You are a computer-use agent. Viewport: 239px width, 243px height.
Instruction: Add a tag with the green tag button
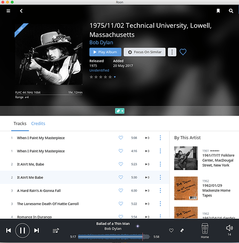tap(120, 111)
